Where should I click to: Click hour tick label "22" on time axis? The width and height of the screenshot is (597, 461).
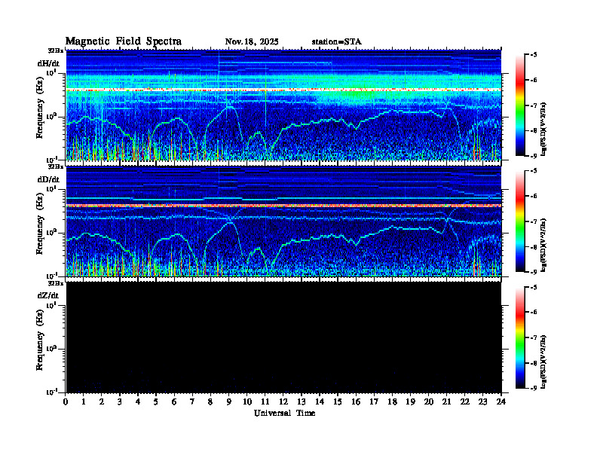[465, 402]
